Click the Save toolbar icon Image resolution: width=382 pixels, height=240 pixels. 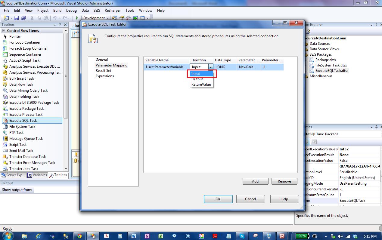(x=17, y=18)
